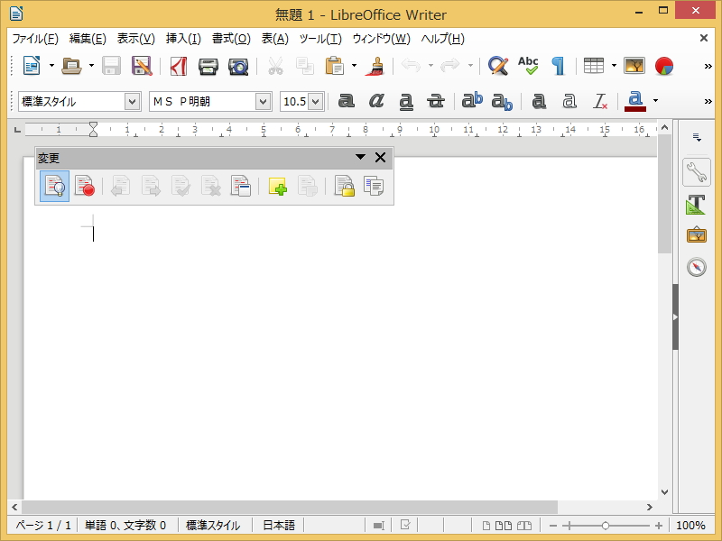Select the Clone Formatting paintbrush icon
The image size is (722, 541).
(x=375, y=65)
